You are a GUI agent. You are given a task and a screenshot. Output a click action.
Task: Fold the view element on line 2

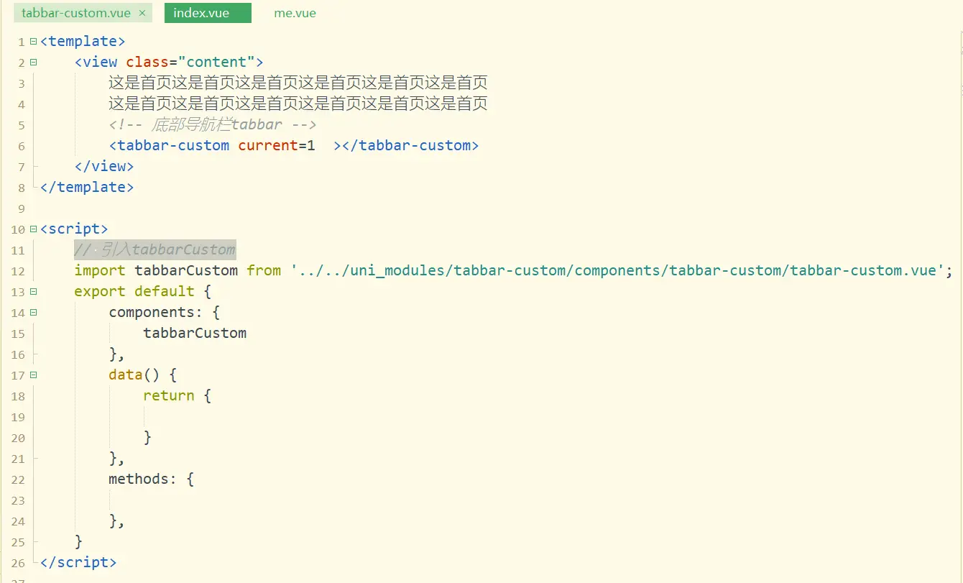[33, 63]
